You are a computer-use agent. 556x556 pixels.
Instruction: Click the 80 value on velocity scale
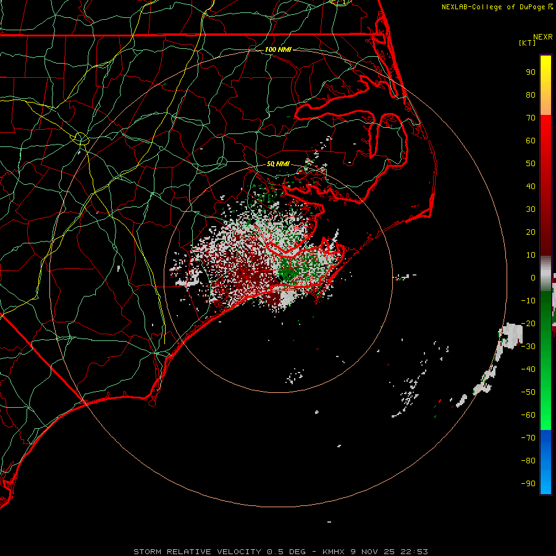(531, 95)
